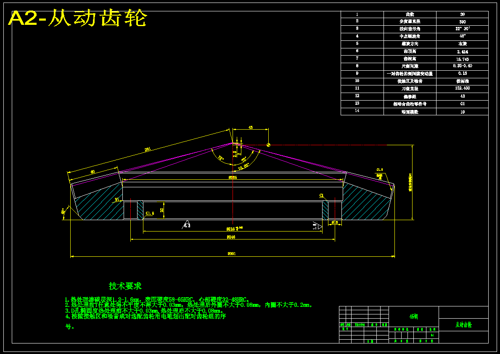
Task: Click the '30' thickness dimension
Action: 161,210
